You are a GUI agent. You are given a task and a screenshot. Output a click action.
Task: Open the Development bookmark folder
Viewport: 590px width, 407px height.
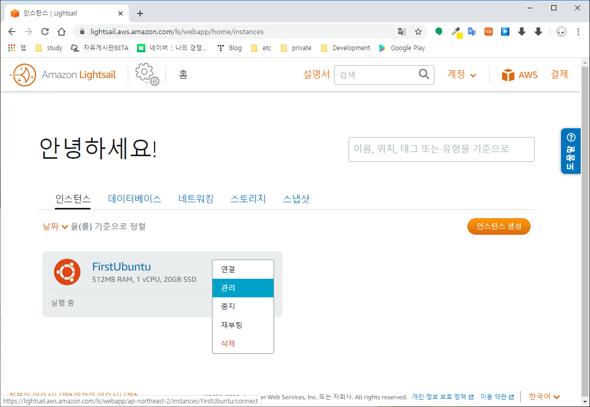(x=345, y=48)
